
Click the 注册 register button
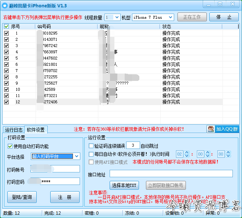(x=65, y=197)
